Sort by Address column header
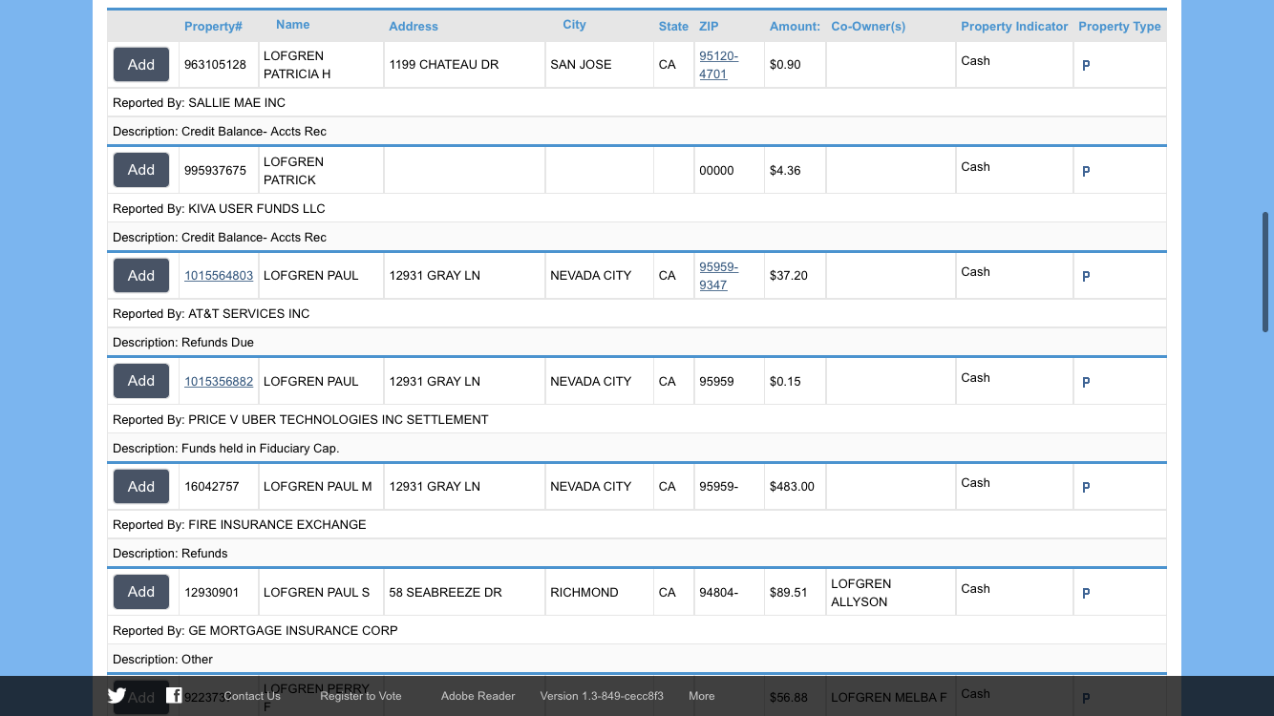Viewport: 1274px width, 716px height. pyautogui.click(x=414, y=27)
